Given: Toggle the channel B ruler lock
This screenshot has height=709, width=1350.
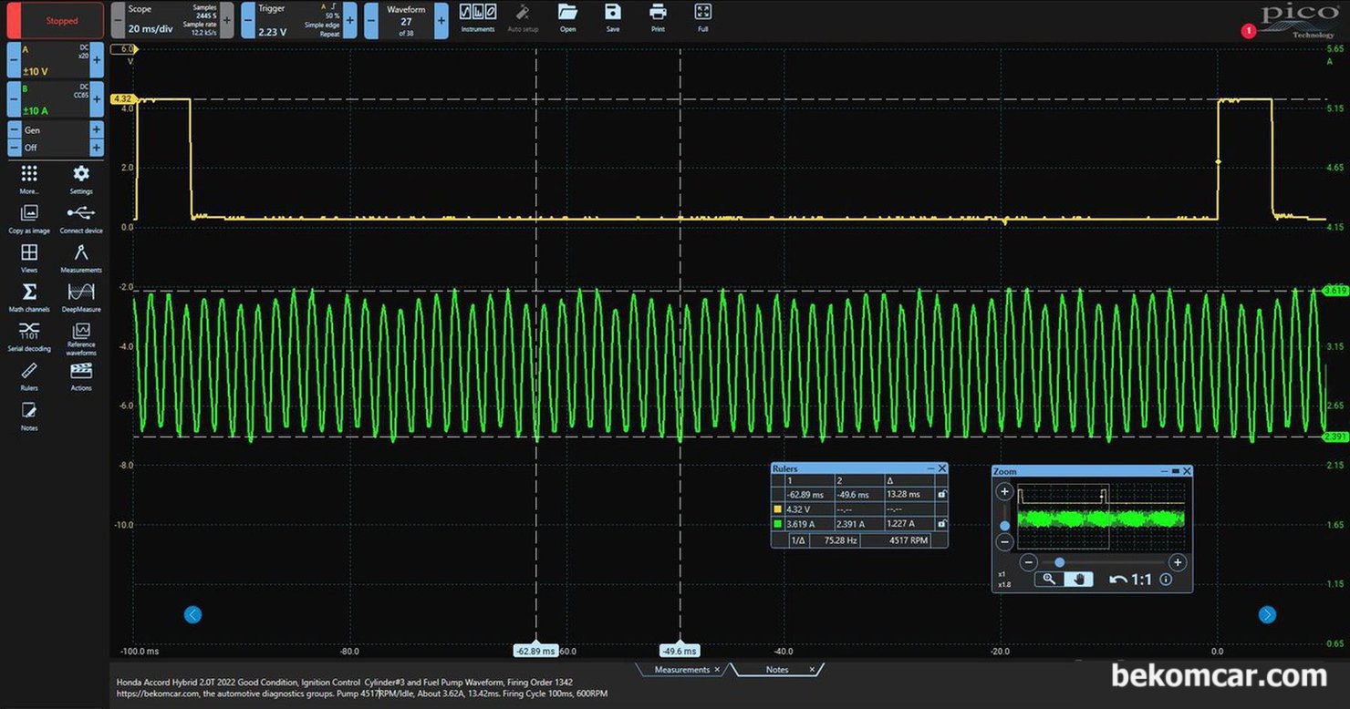Looking at the screenshot, I should pos(941,524).
